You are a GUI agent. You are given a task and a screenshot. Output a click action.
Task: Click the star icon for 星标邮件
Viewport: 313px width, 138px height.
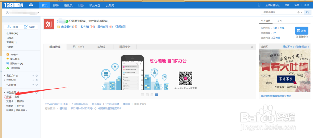coord(8,59)
